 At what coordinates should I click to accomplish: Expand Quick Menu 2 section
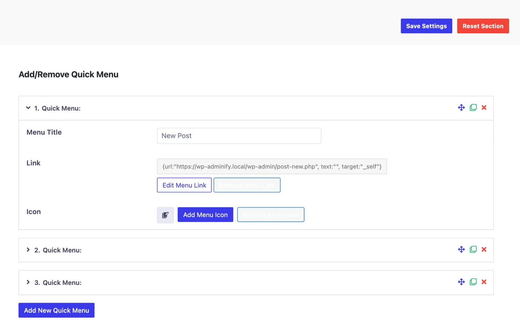[28, 250]
